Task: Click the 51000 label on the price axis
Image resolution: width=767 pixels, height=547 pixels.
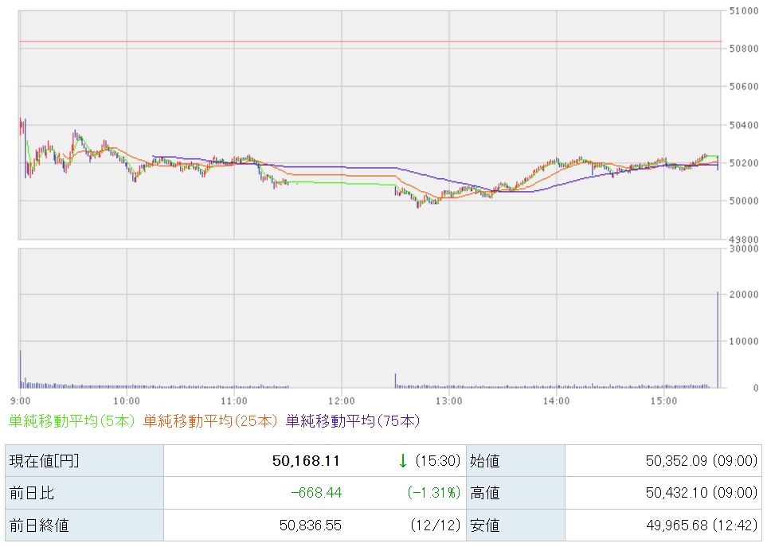Action: pyautogui.click(x=743, y=10)
